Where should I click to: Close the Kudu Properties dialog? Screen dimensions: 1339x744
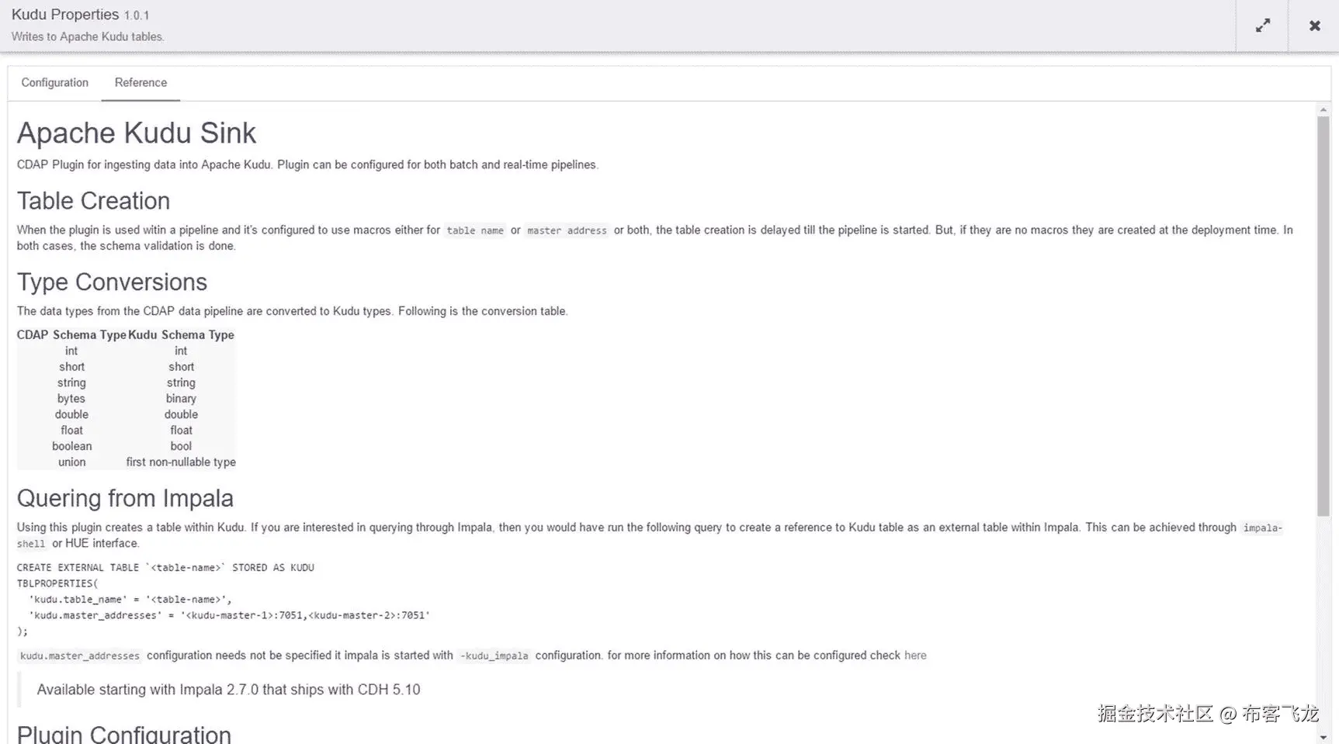[1314, 26]
